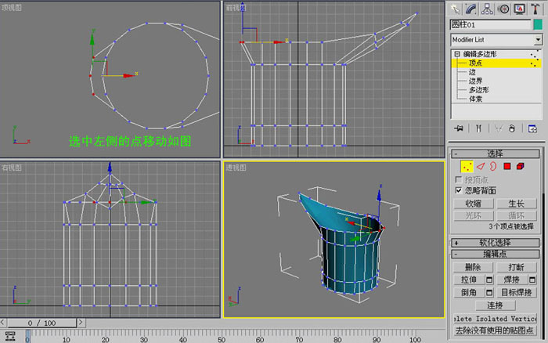Open the object color swatch

coord(538,24)
